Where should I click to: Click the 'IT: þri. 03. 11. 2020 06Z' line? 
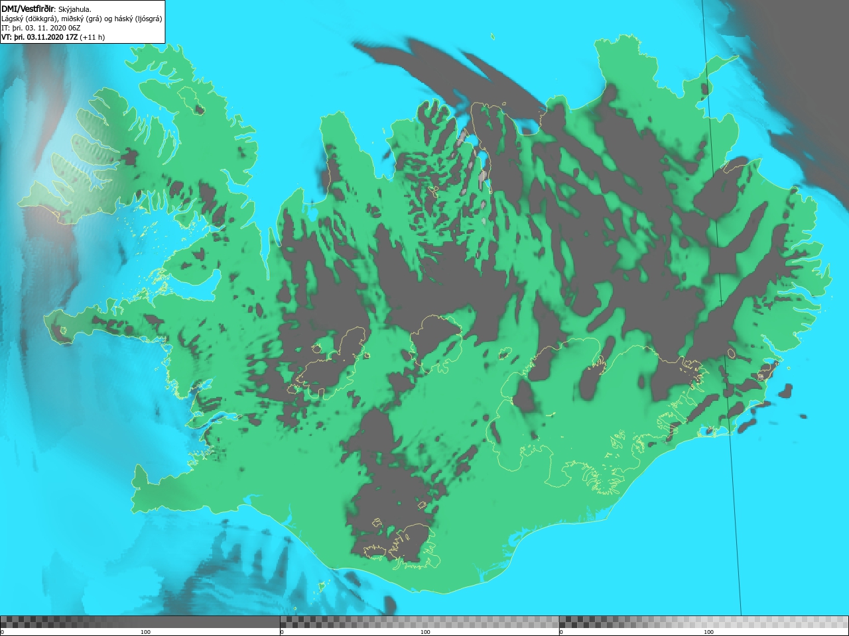coord(41,28)
